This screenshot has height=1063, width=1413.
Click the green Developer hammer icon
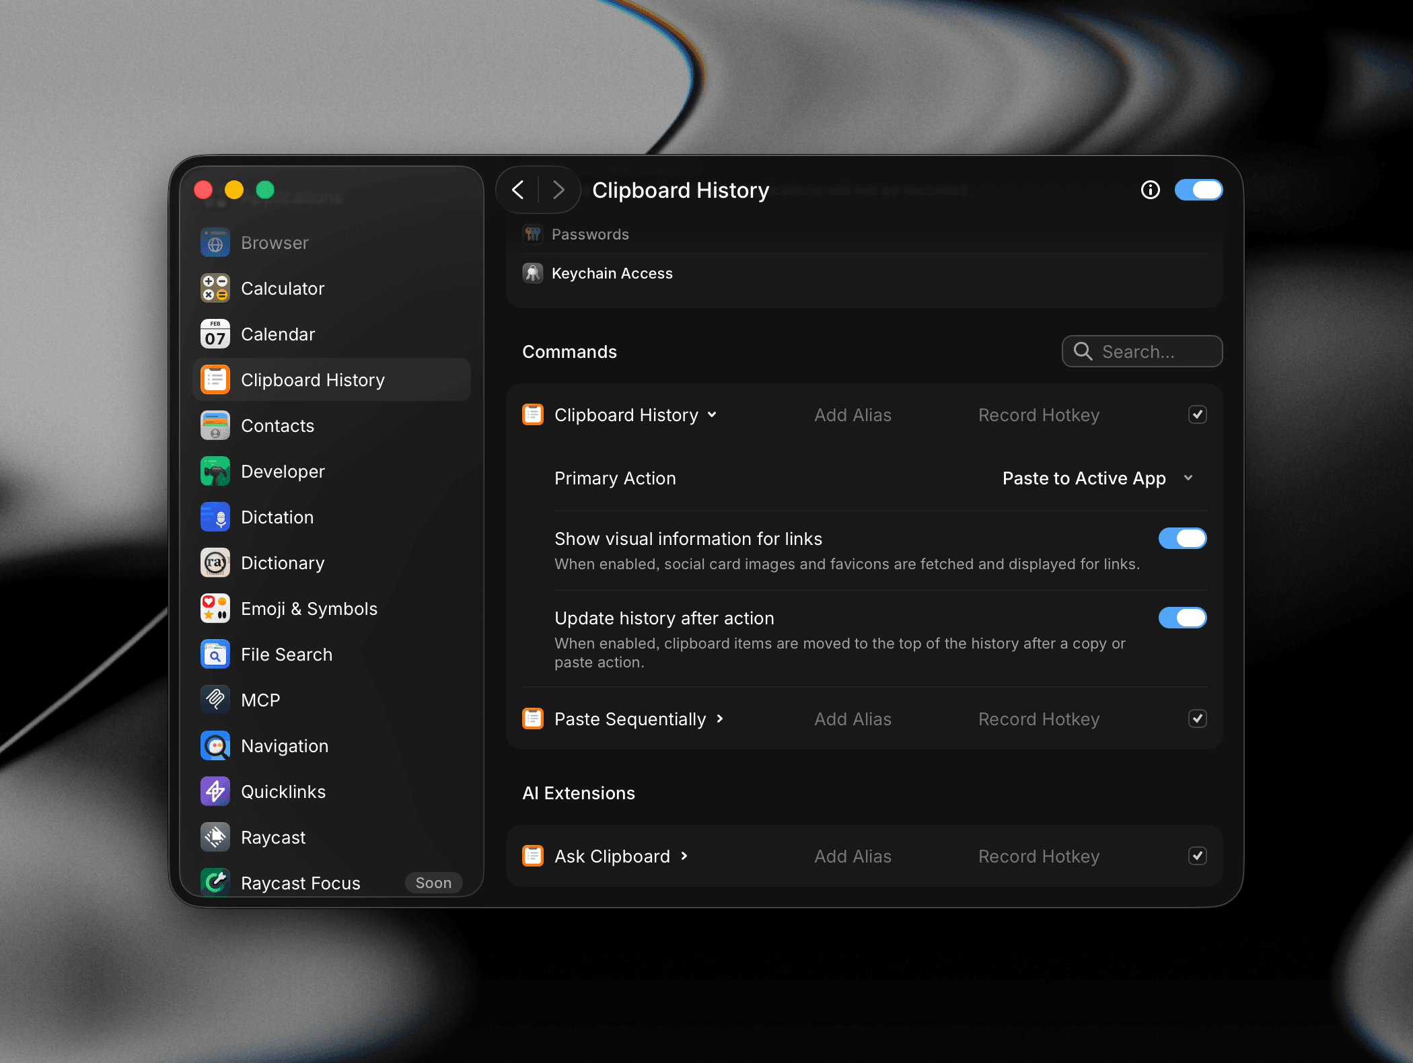(x=215, y=472)
